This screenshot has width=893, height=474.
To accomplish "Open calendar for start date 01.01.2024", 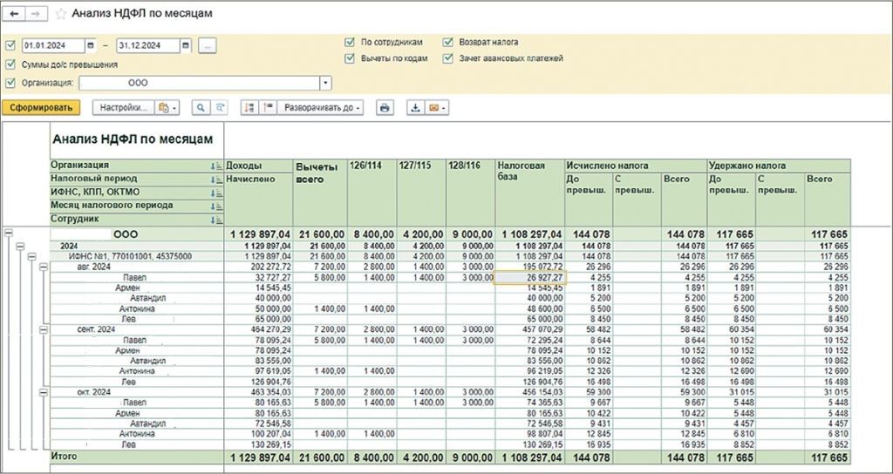I will [x=91, y=45].
